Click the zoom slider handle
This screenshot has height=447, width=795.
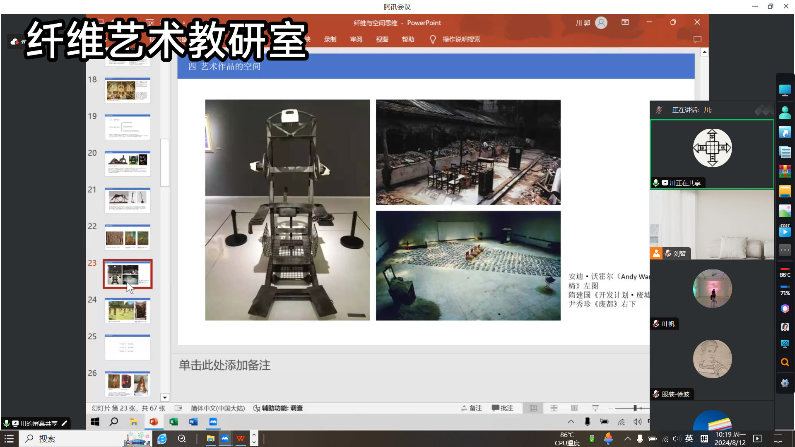coord(635,408)
